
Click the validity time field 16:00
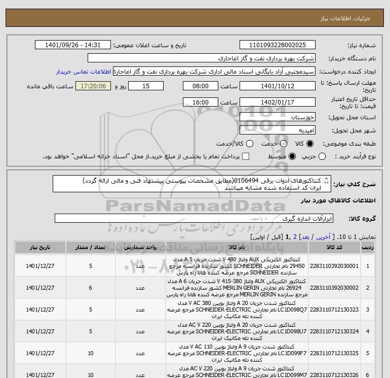click(x=201, y=102)
